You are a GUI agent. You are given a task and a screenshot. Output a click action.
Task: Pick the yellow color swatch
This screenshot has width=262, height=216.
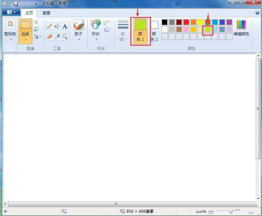(201, 22)
